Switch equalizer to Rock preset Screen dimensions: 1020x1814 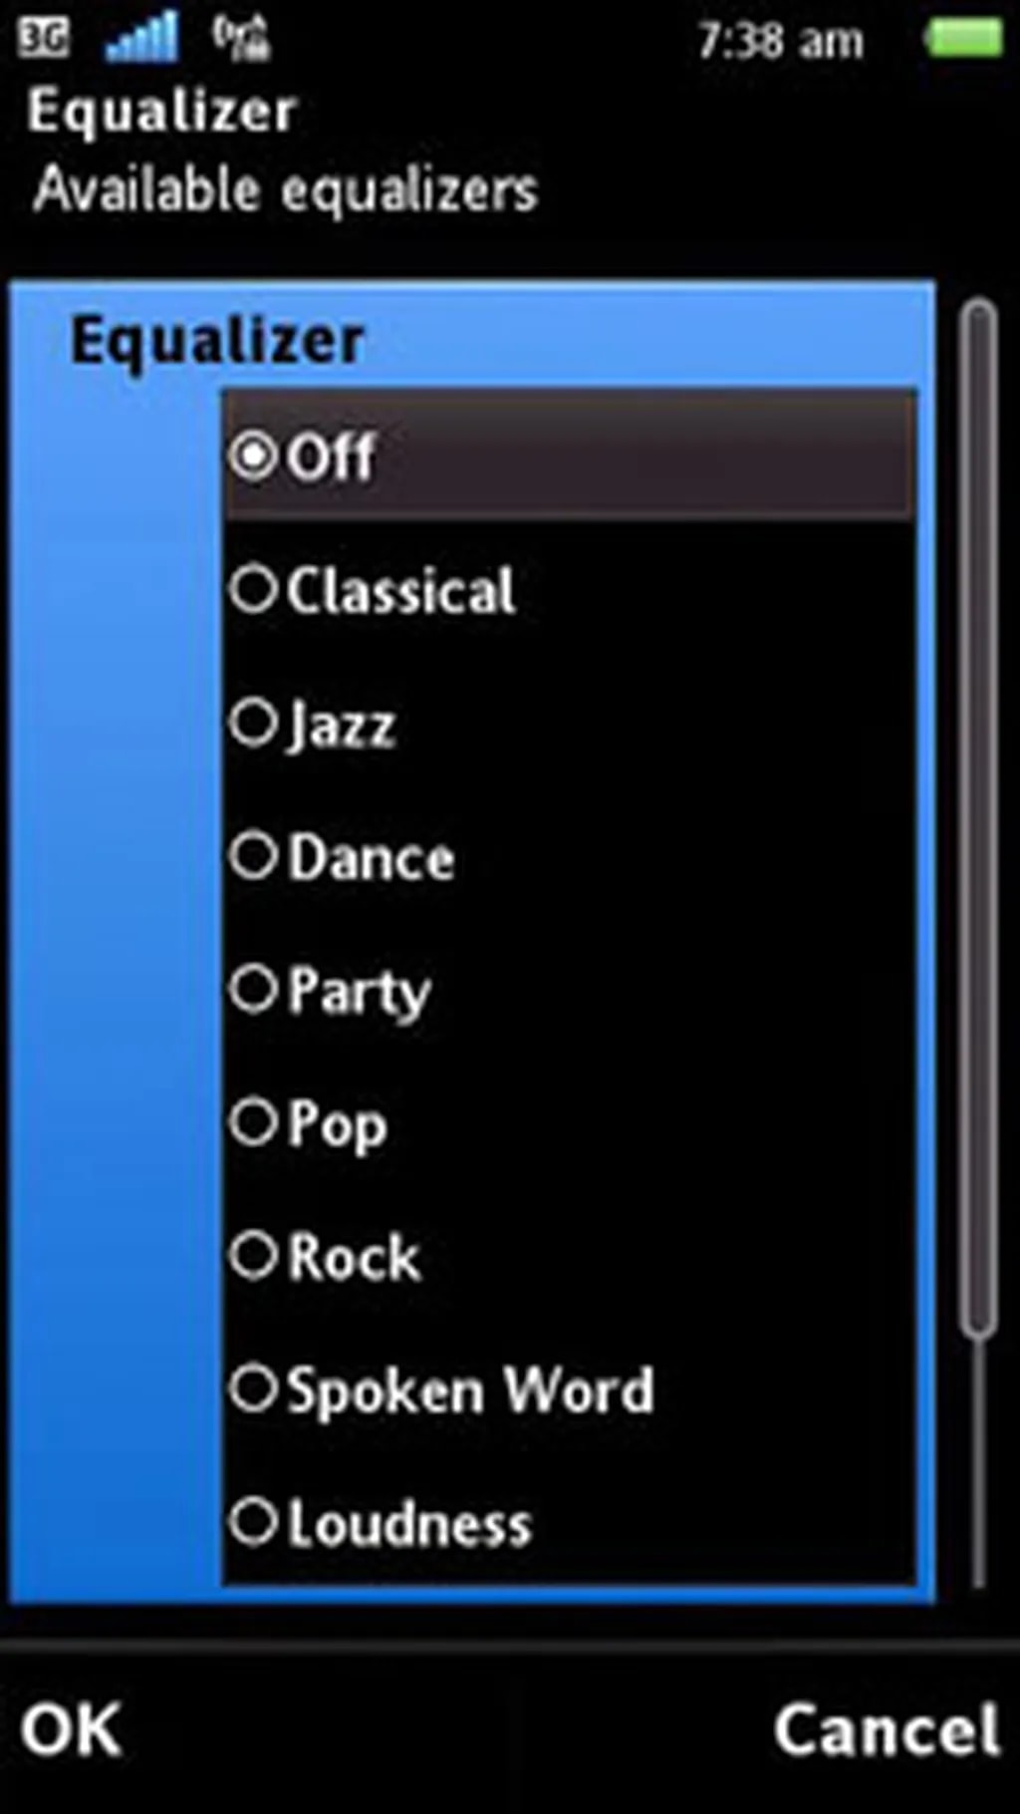point(253,1255)
